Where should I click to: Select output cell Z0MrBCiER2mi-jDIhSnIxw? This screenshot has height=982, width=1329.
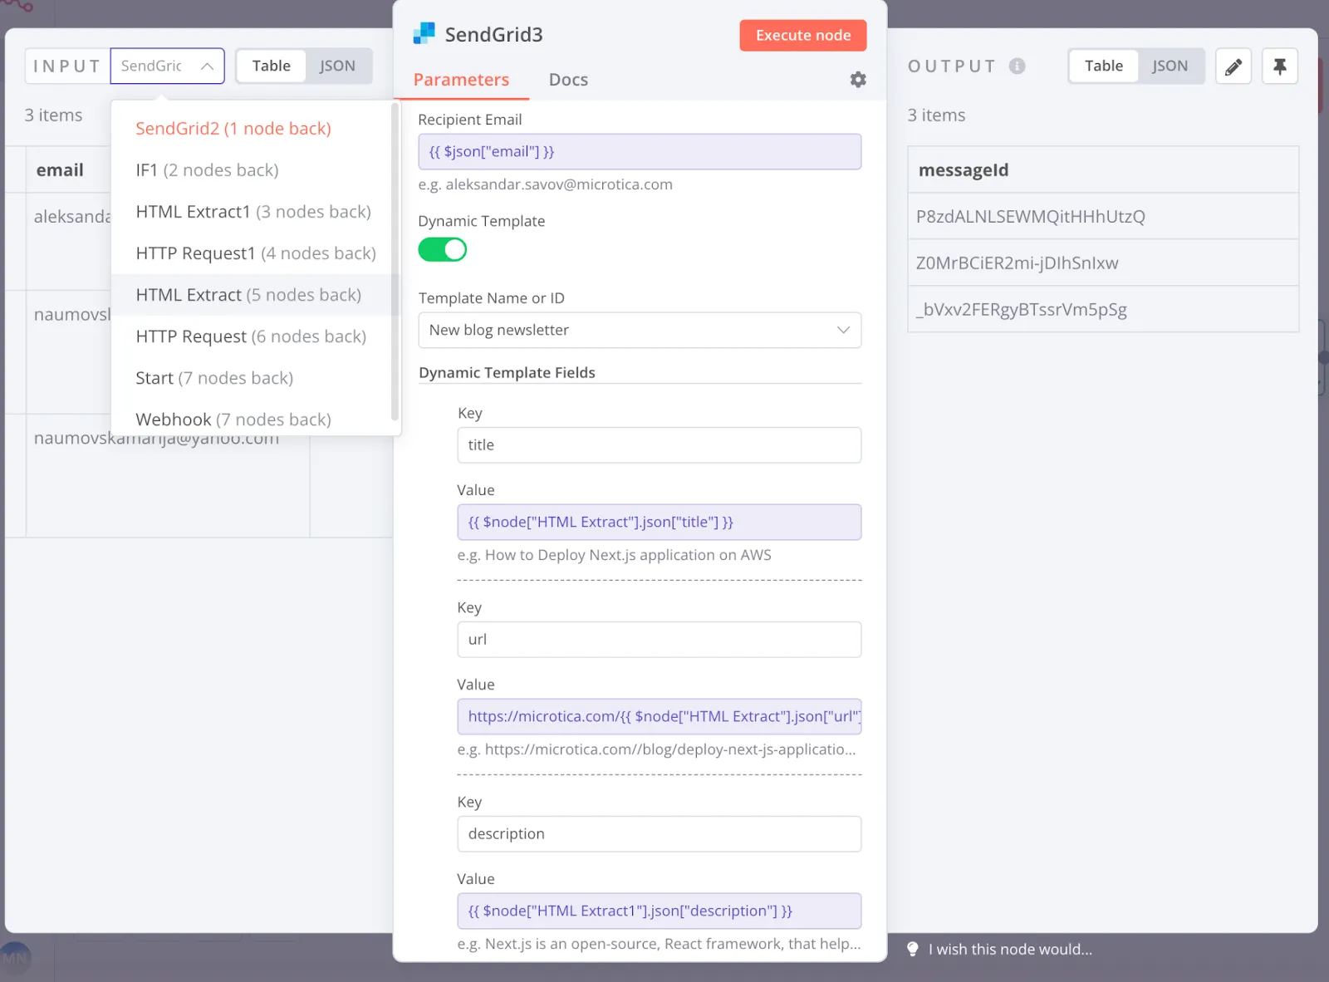click(x=1103, y=263)
